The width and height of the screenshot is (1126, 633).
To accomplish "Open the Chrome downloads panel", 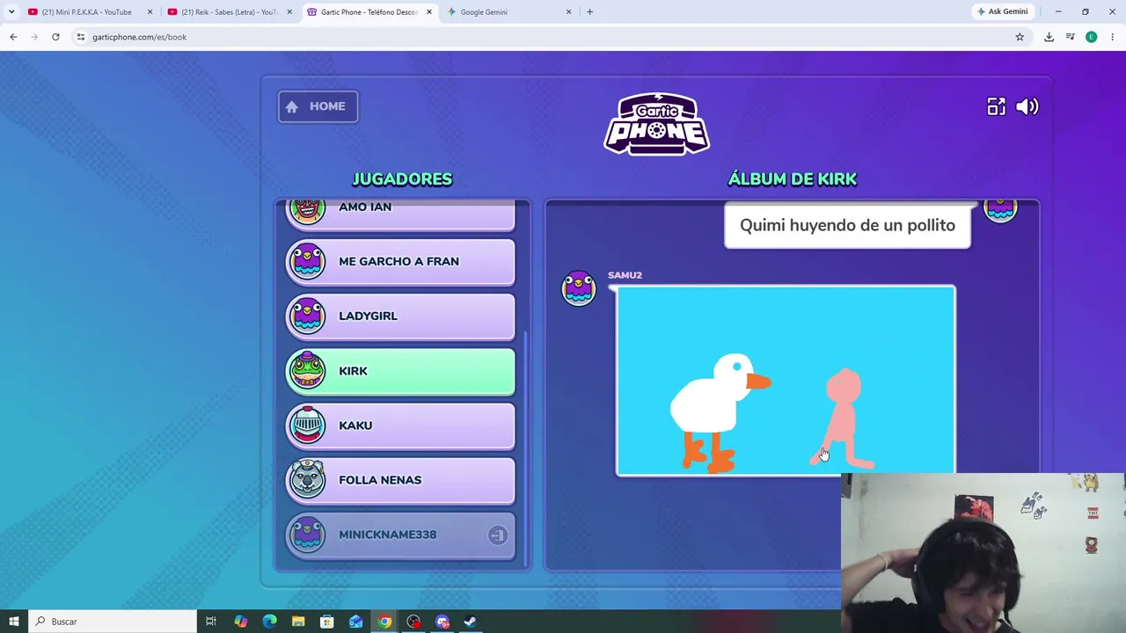I will click(1049, 37).
